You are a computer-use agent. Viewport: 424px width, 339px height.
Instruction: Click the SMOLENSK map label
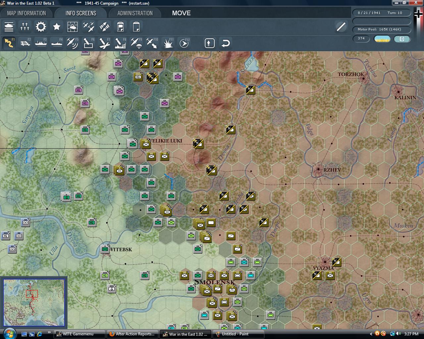[215, 282]
